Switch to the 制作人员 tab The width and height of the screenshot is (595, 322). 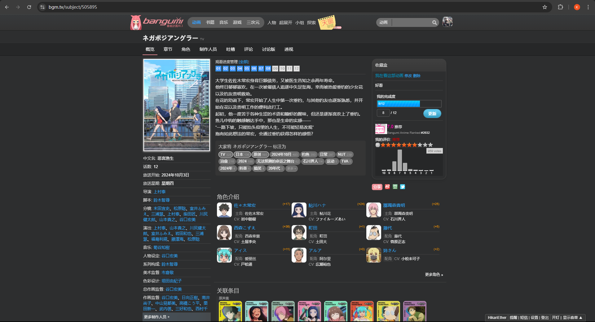208,49
